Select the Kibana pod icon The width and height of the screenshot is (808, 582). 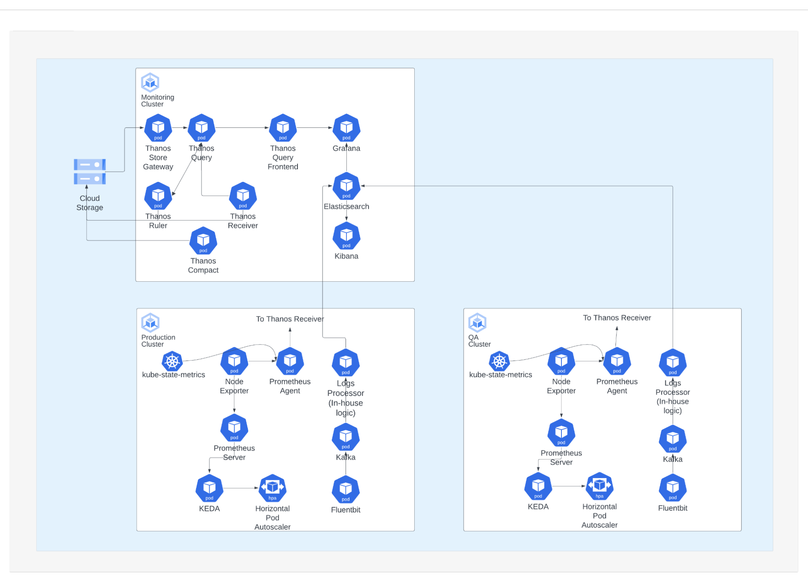346,236
